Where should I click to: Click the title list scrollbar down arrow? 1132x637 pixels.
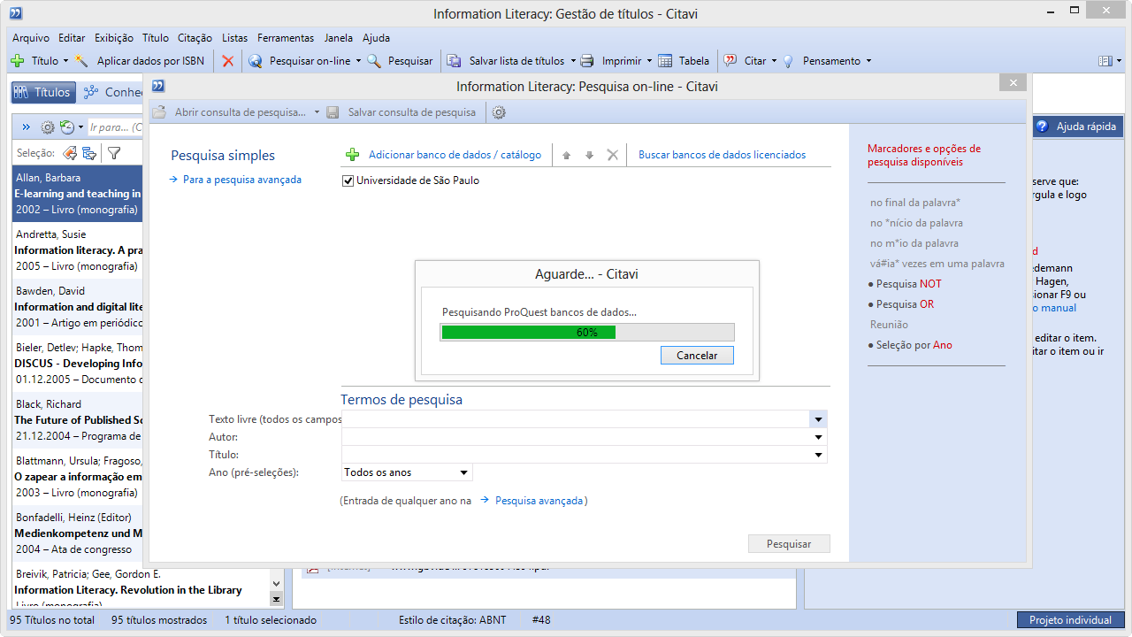[276, 583]
